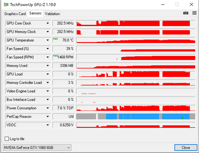This screenshot has height=153, width=199.
Task: Expand the GPU Temperature sensor dropdown
Action: 28,40
